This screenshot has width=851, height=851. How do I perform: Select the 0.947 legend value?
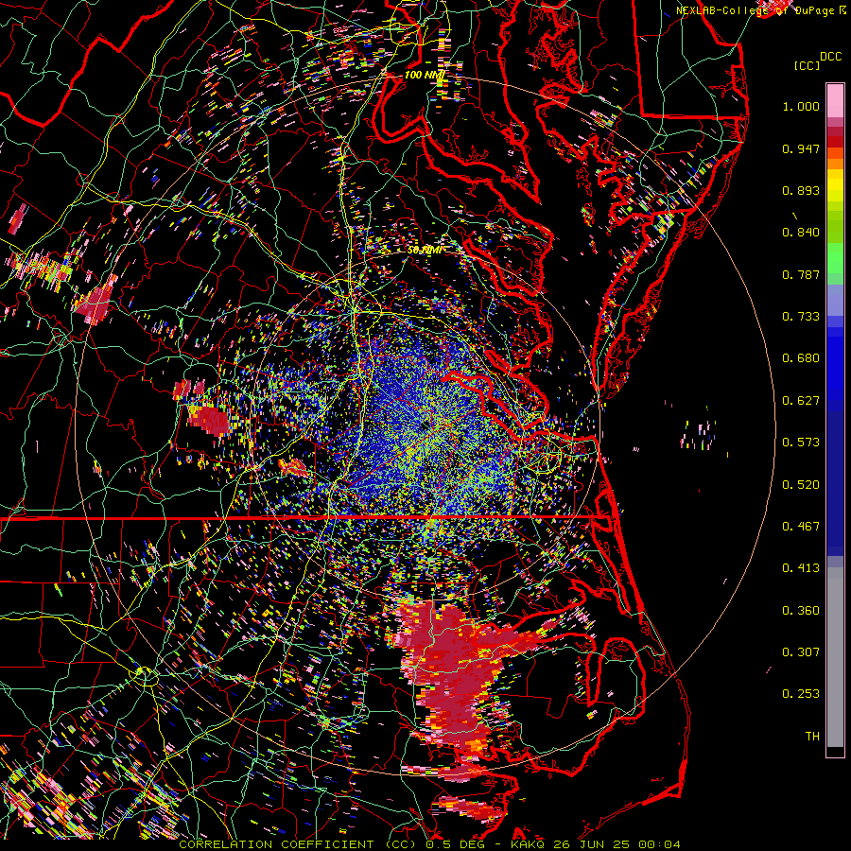click(801, 148)
